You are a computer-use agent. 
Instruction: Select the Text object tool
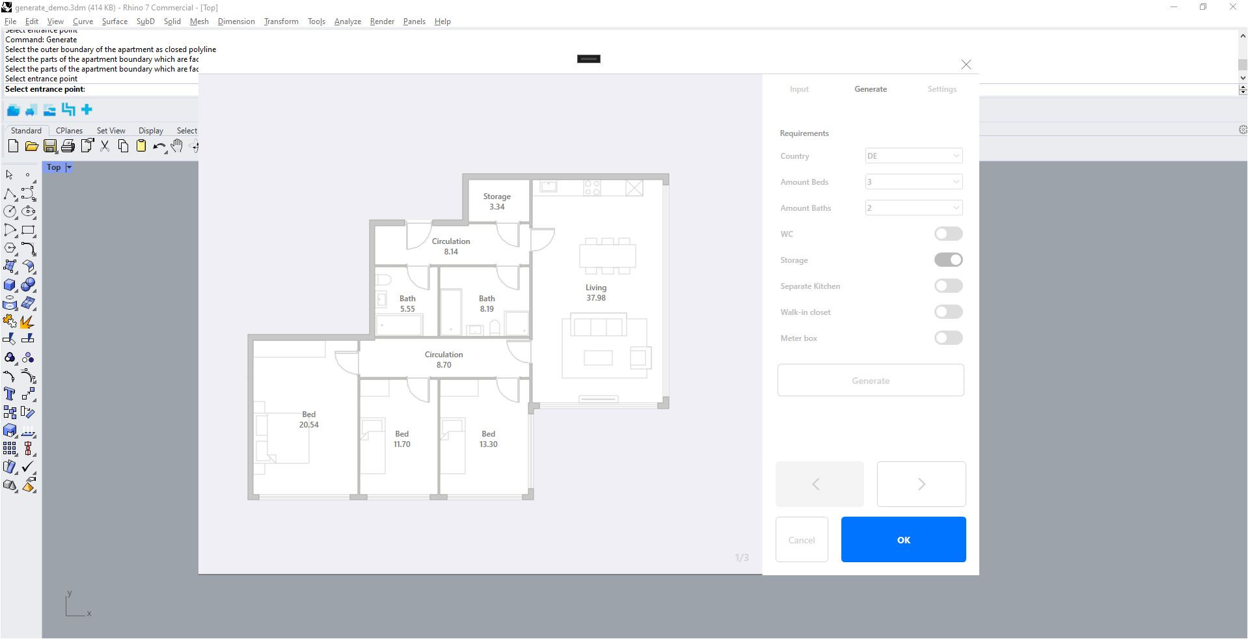(10, 394)
